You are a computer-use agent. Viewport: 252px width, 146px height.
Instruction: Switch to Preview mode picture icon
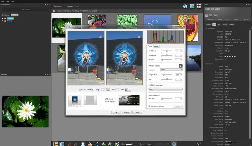tap(192, 6)
